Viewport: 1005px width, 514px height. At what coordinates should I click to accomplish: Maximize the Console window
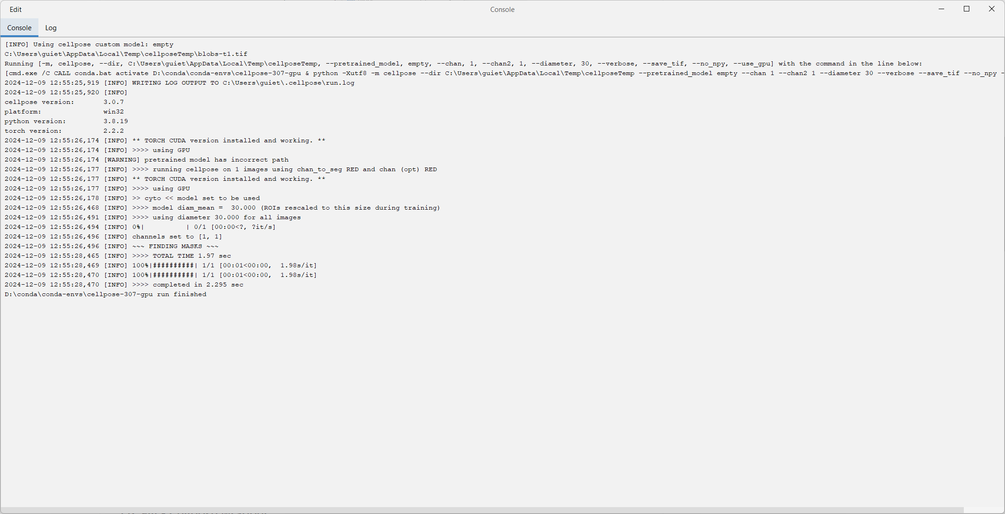(967, 9)
